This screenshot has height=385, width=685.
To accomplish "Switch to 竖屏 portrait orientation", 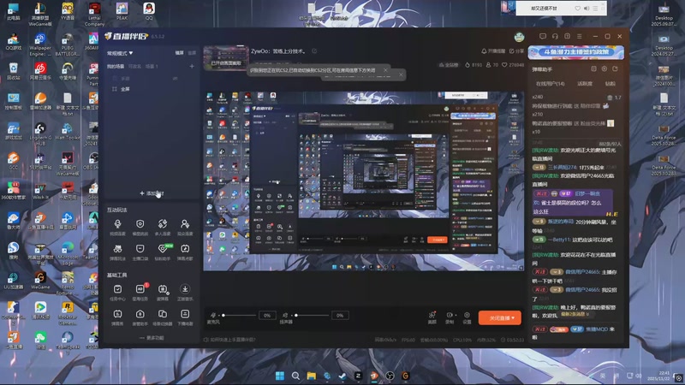I will 192,53.
